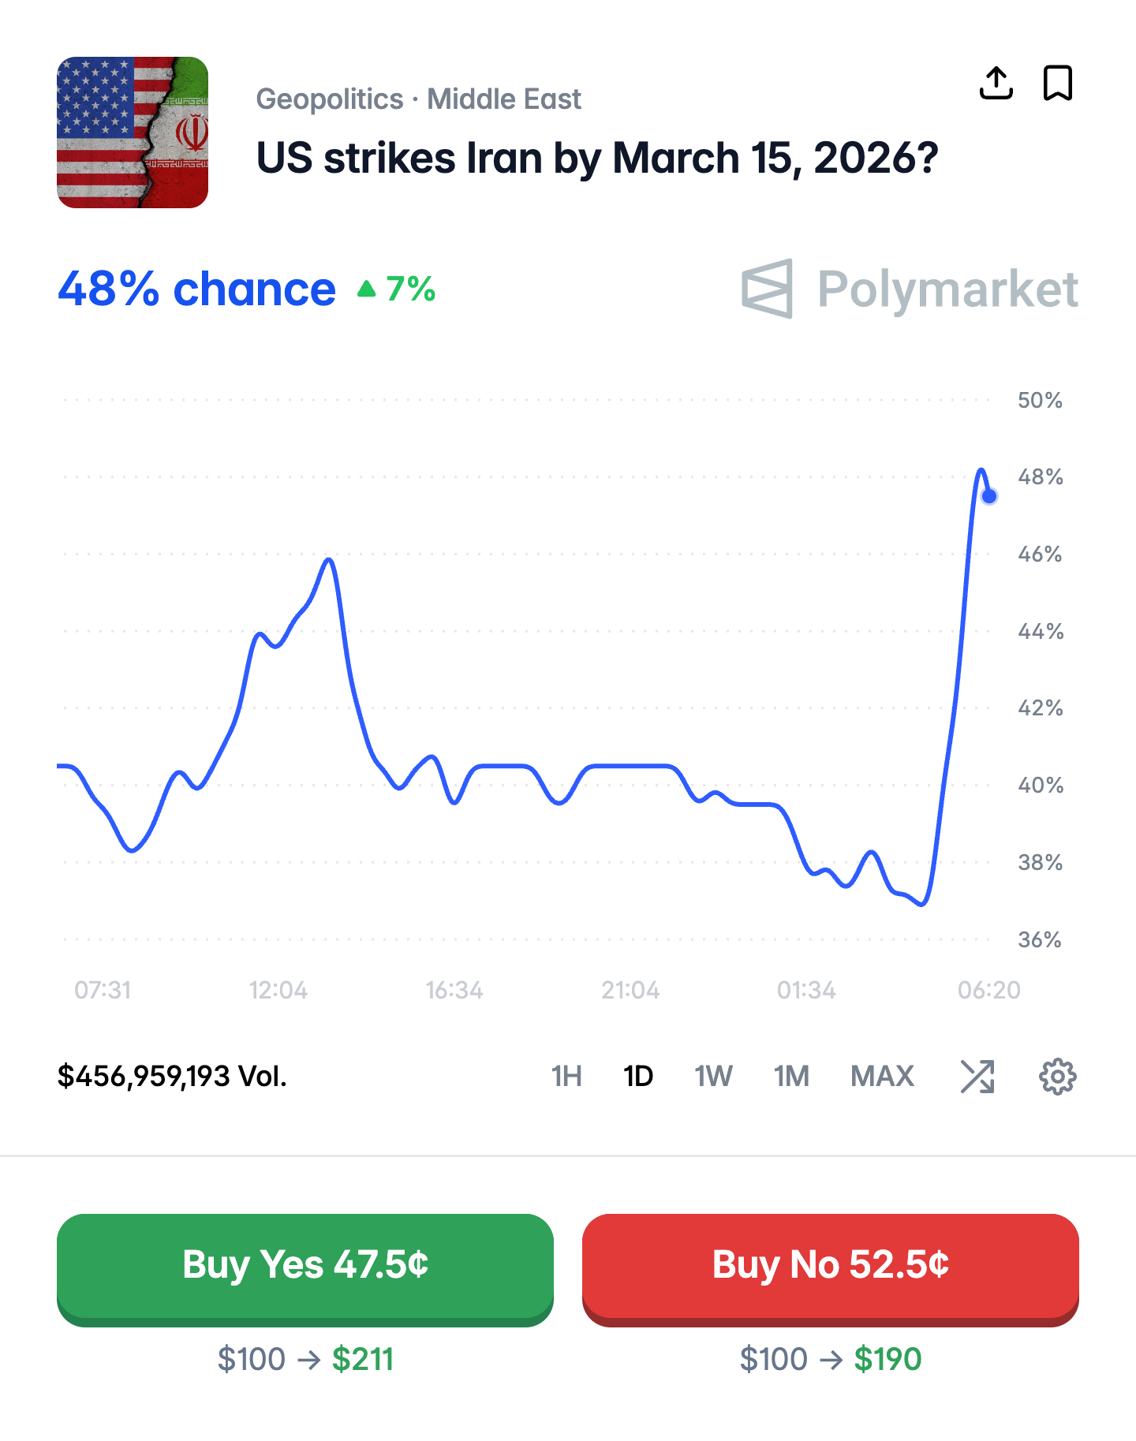Viewport: 1136px width, 1441px height.
Task: Bookmark this market with the bookmark icon
Action: pyautogui.click(x=1057, y=83)
